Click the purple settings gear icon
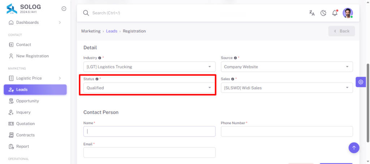 [361, 82]
